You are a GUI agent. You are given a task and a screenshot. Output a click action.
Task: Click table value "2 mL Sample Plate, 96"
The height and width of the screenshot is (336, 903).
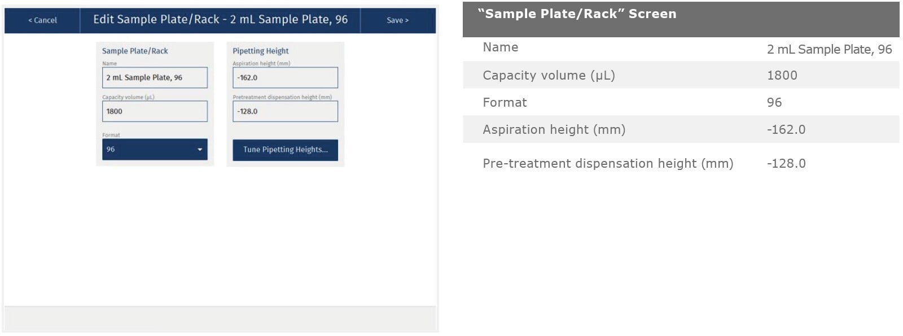point(829,50)
